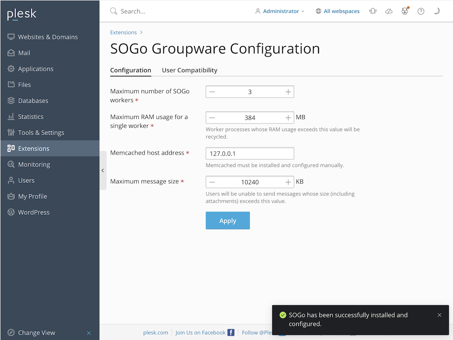Screen dimensions: 453x340
Task: Decrease Maximum RAM usage value
Action: pos(212,117)
